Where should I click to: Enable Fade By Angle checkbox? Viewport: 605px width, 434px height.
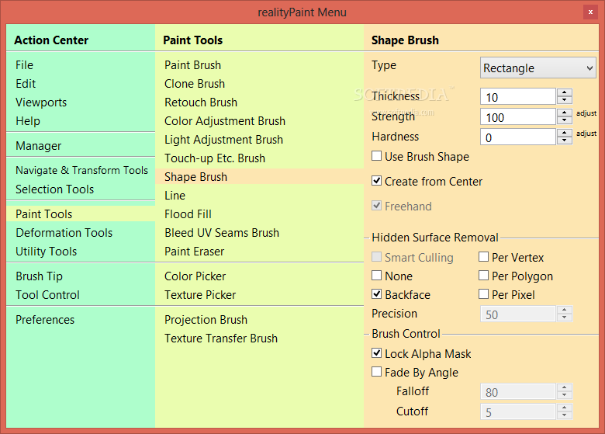pos(377,371)
